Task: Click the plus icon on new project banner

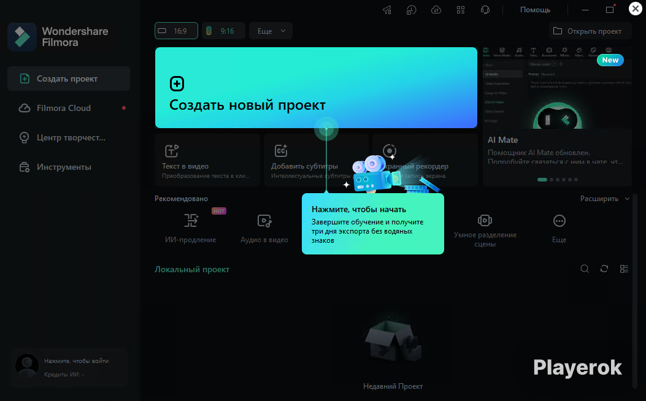Action: 177,84
